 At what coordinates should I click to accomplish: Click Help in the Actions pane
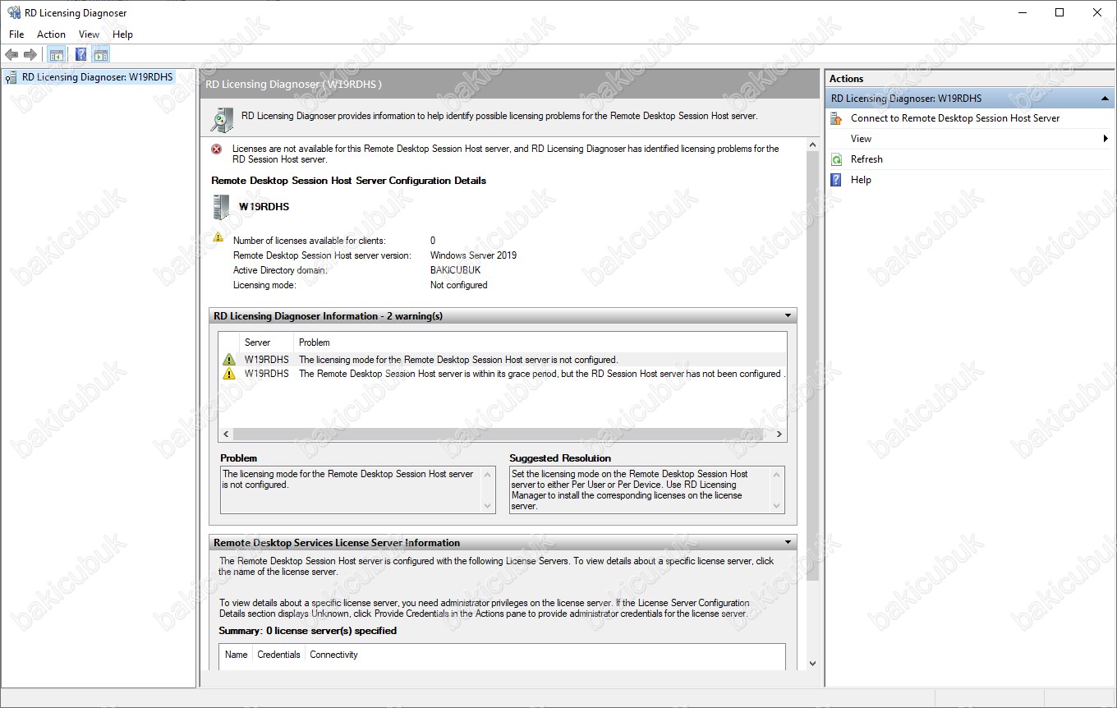click(861, 180)
